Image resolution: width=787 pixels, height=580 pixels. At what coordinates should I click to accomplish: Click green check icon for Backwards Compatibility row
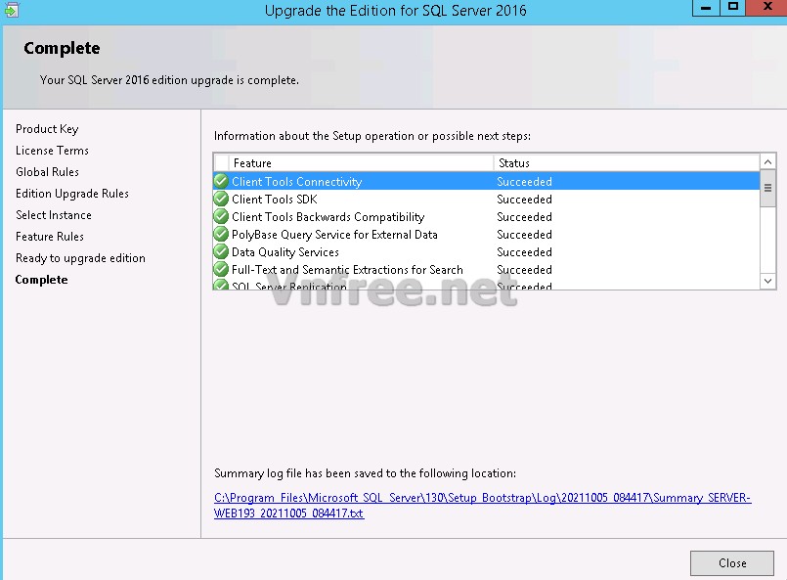coord(221,216)
